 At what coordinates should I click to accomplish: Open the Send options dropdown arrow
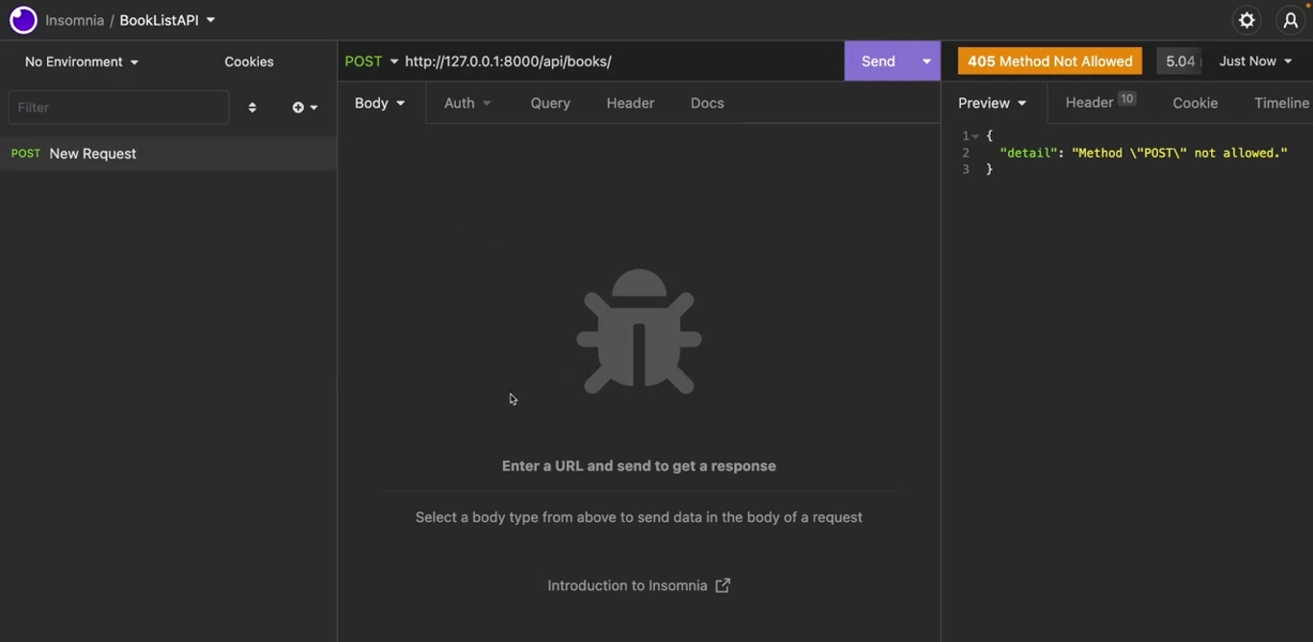pyautogui.click(x=926, y=62)
